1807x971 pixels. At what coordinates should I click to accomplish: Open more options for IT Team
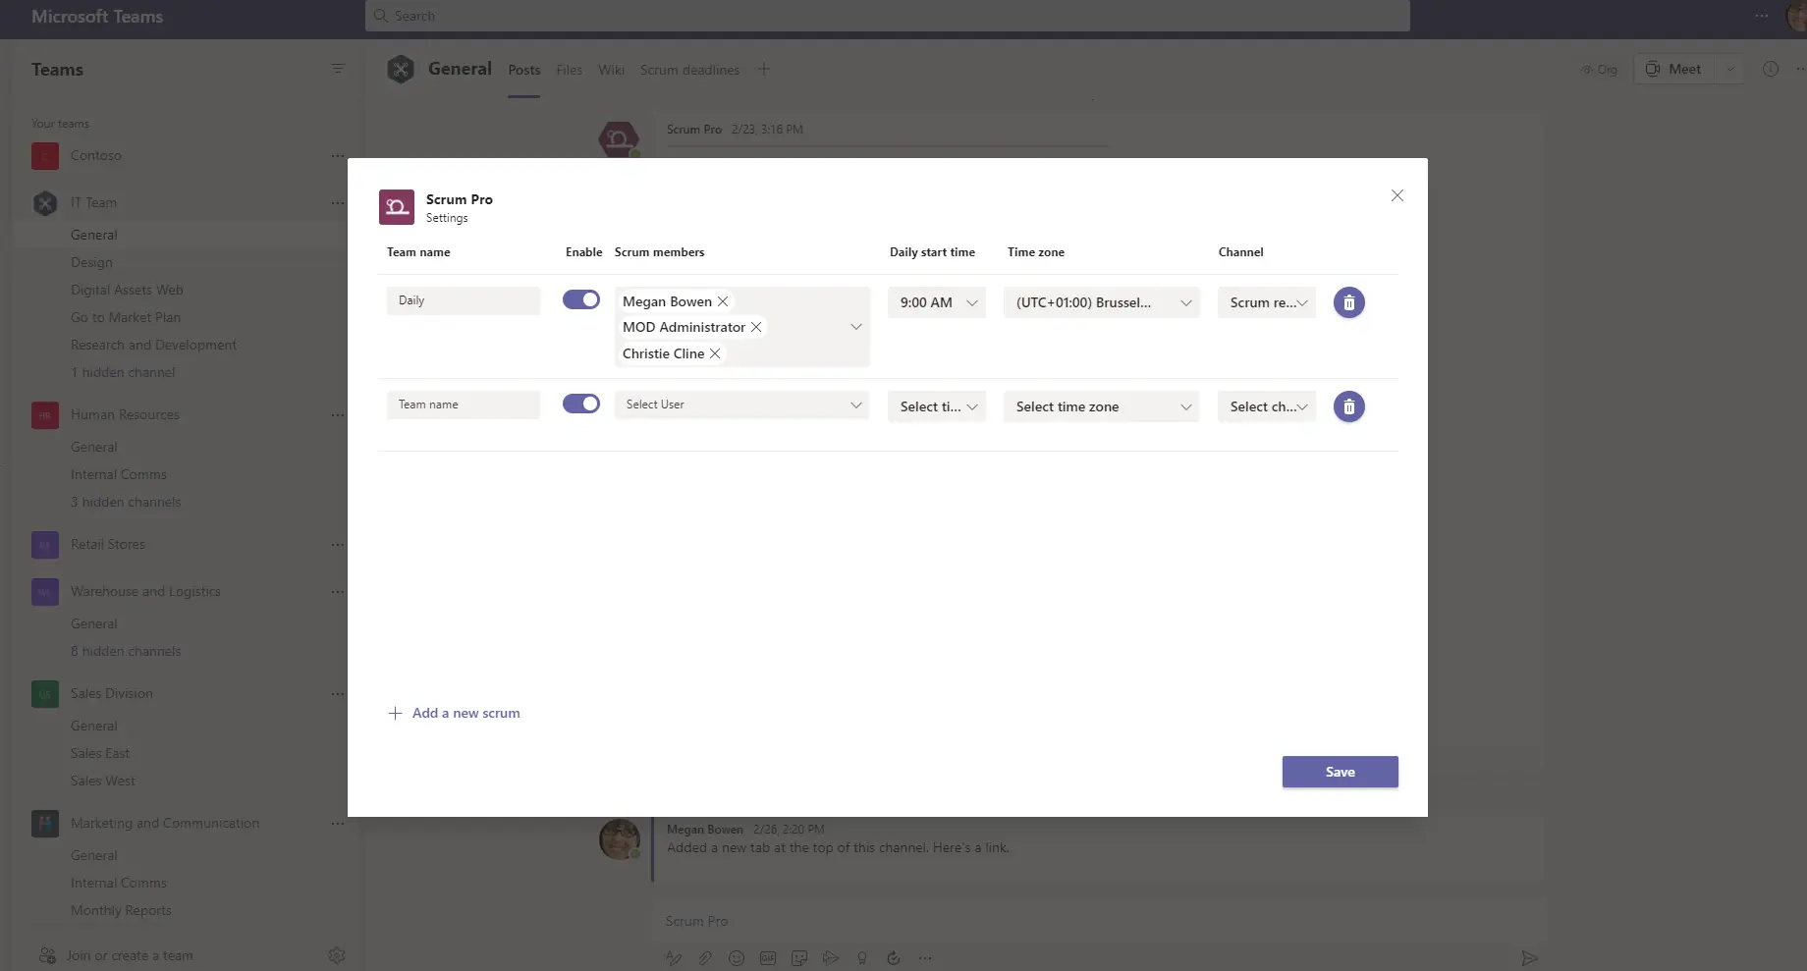pos(337,202)
